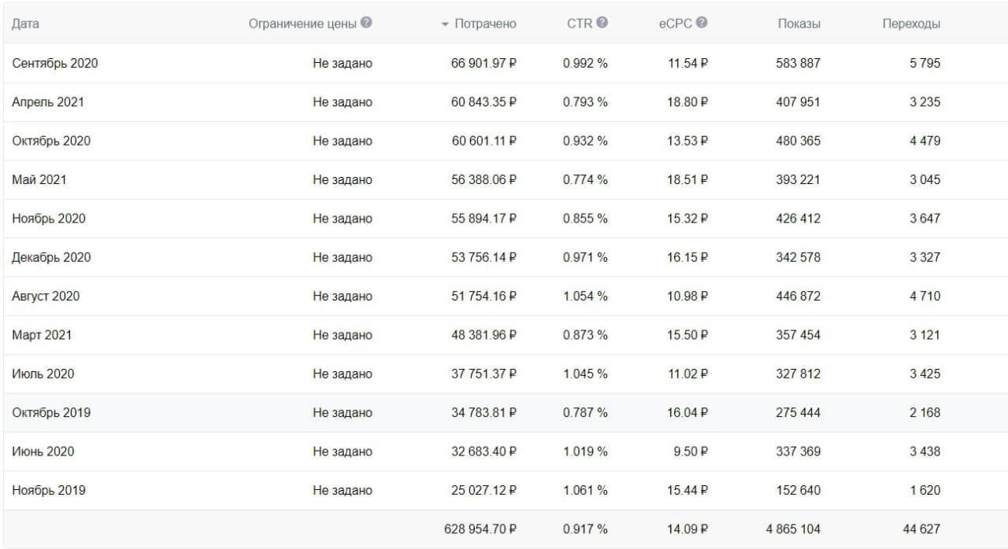Sort table by Показы column header

click(799, 24)
